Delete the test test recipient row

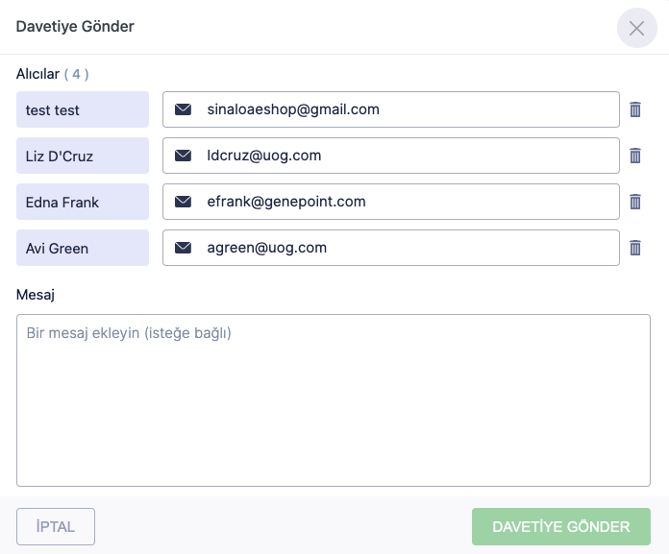pos(635,109)
